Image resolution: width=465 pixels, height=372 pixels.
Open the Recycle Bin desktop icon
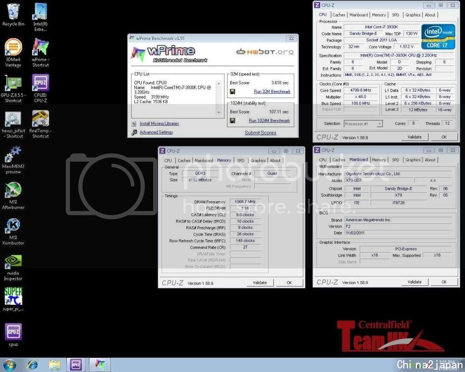[13, 15]
